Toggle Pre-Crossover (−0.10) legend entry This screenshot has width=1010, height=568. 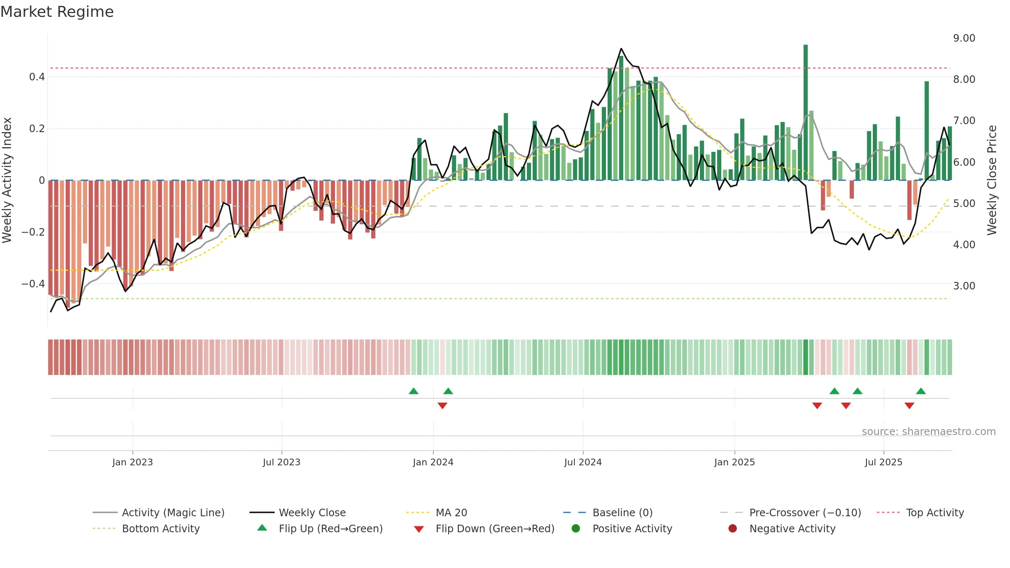[790, 512]
